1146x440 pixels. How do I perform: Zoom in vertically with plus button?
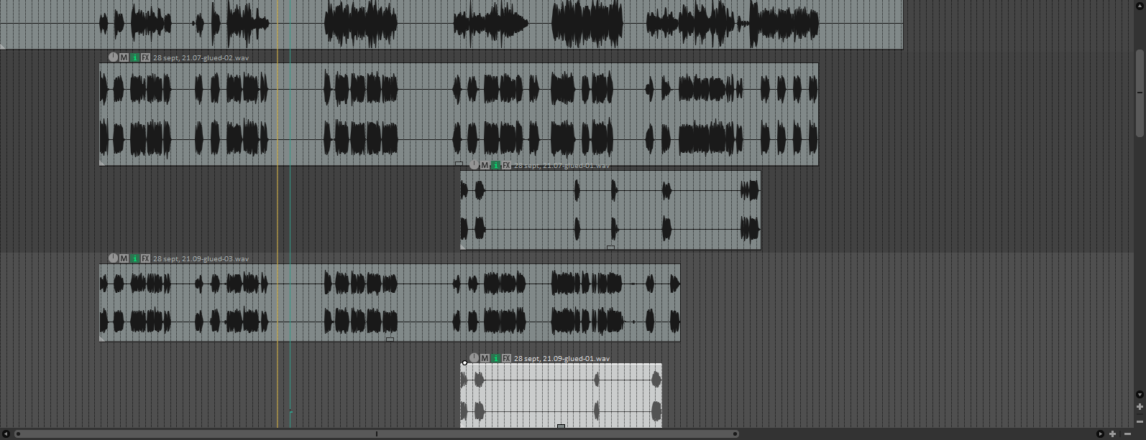(x=1140, y=407)
